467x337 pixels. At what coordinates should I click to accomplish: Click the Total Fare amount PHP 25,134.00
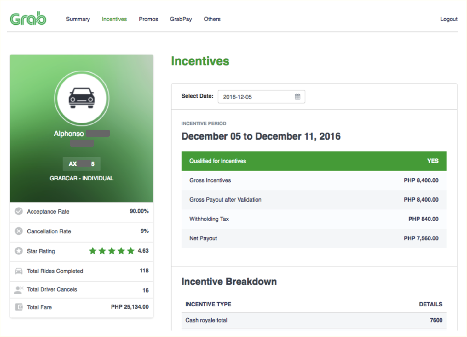(130, 307)
